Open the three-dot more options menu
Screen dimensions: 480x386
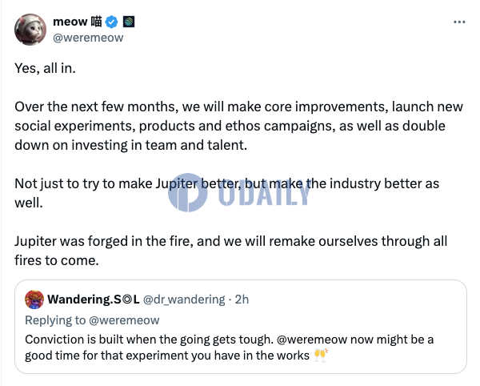pyautogui.click(x=459, y=22)
